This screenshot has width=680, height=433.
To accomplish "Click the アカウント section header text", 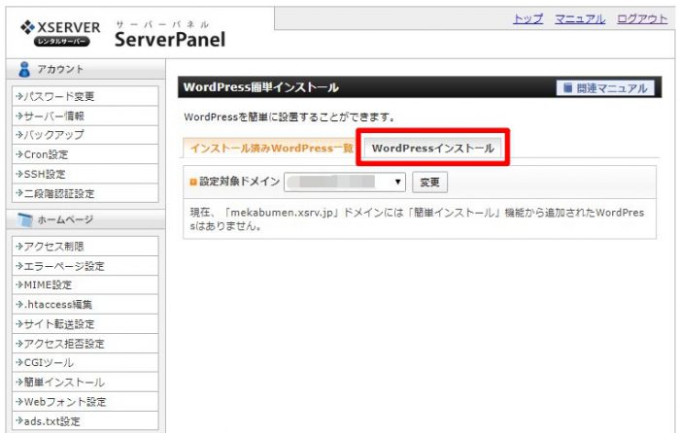I will [60, 69].
